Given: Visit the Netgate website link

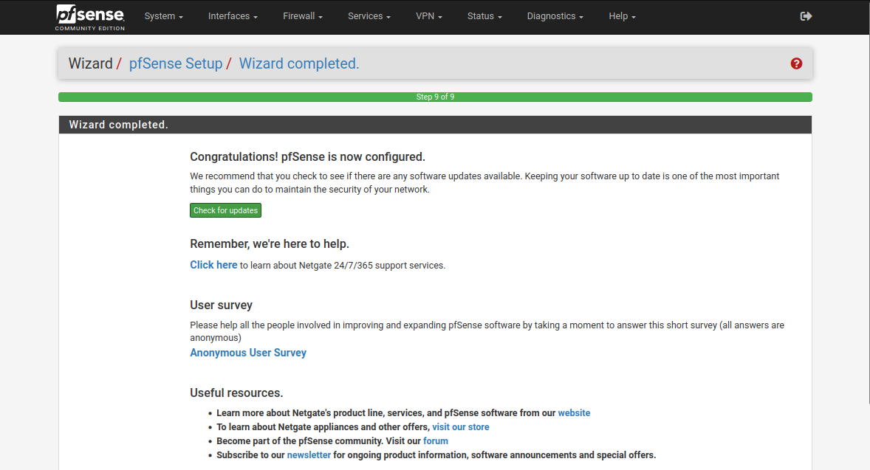Looking at the screenshot, I should (574, 413).
